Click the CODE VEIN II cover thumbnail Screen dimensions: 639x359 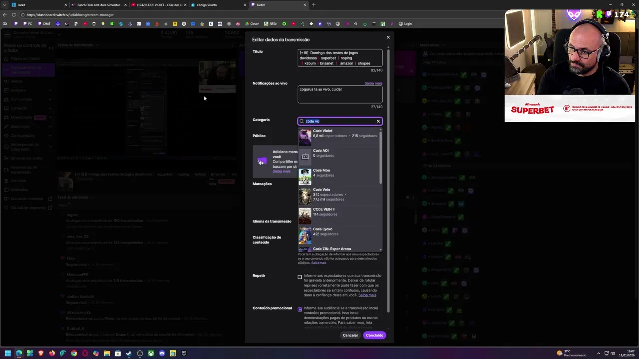click(x=305, y=216)
